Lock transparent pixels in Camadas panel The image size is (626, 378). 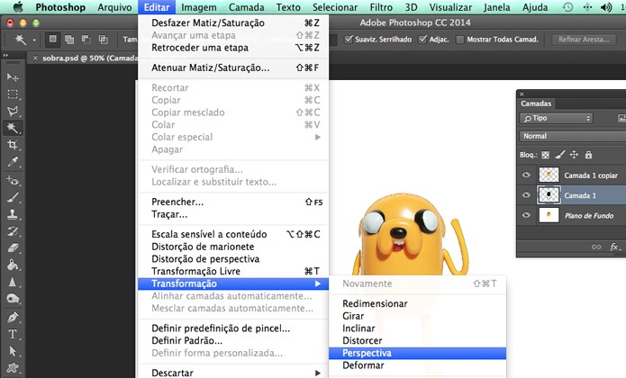(x=545, y=155)
